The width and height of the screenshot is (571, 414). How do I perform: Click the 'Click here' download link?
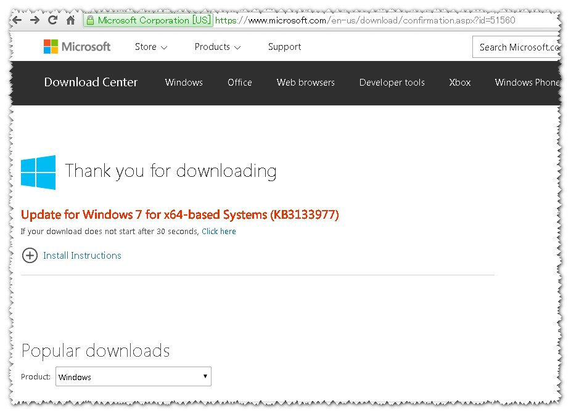219,232
